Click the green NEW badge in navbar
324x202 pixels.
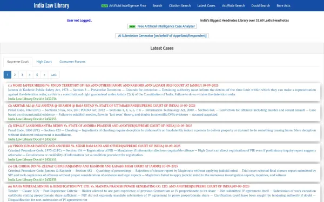[x=105, y=6]
